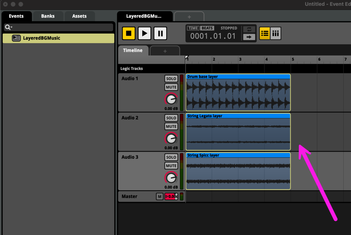Toggle SOLO on Audio 3 track

coord(171,157)
